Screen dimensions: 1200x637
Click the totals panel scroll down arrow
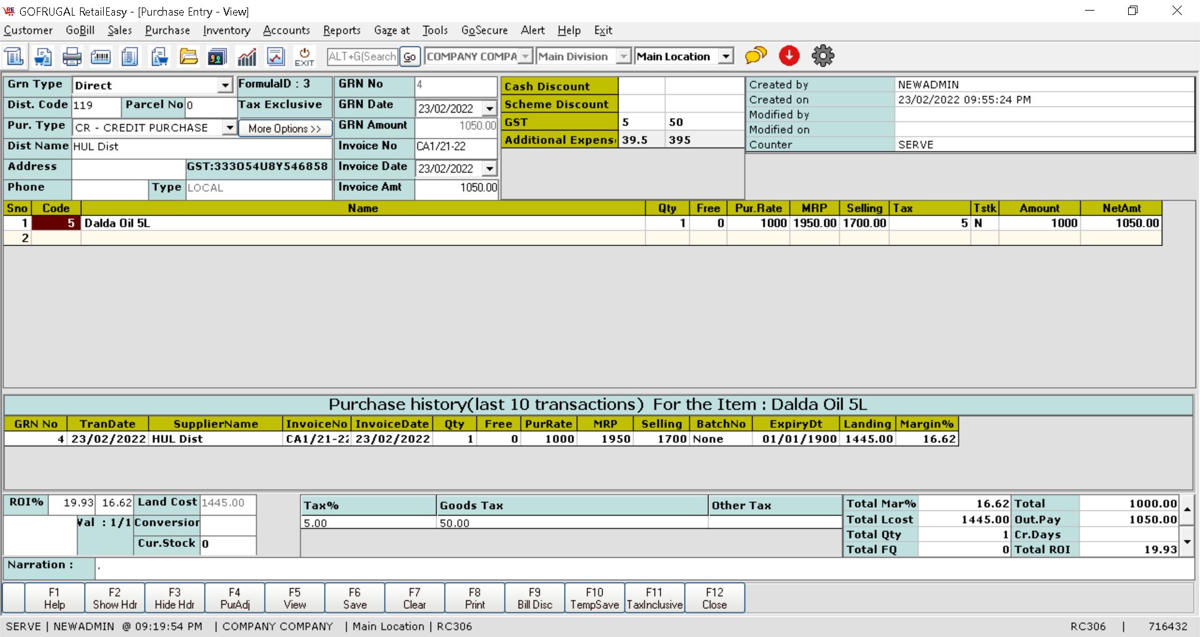pos(1187,542)
